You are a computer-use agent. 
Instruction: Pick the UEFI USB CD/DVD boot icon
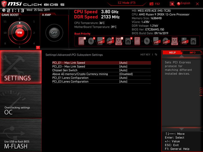tap(110, 41)
